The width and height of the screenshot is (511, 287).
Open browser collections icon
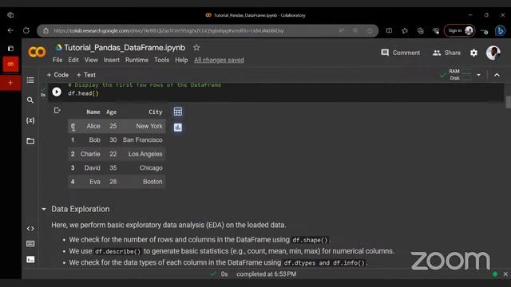(421, 30)
